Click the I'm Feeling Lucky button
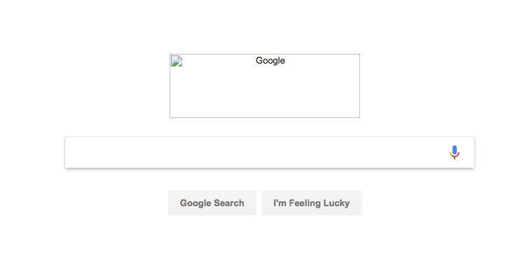531x267 pixels. point(312,203)
